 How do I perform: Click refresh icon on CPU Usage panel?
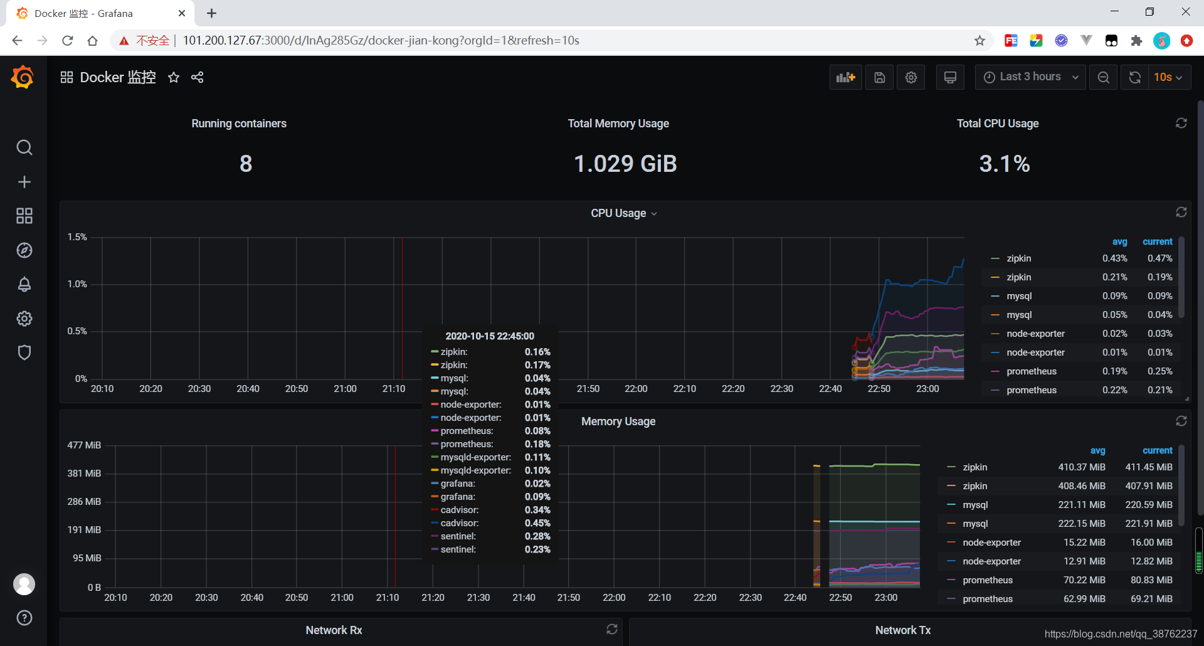1181,212
